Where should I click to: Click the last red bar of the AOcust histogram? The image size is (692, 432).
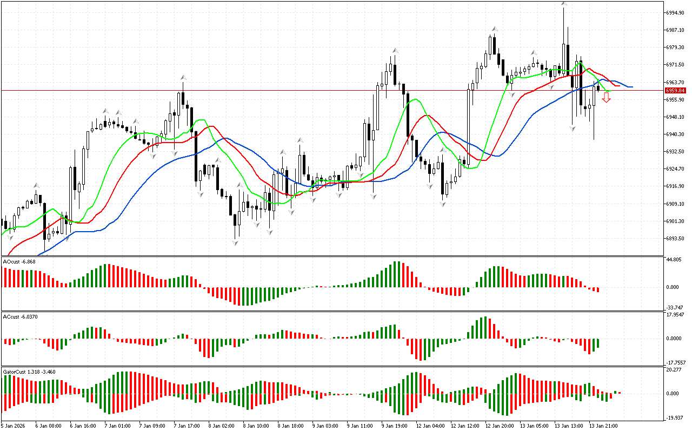click(x=598, y=289)
